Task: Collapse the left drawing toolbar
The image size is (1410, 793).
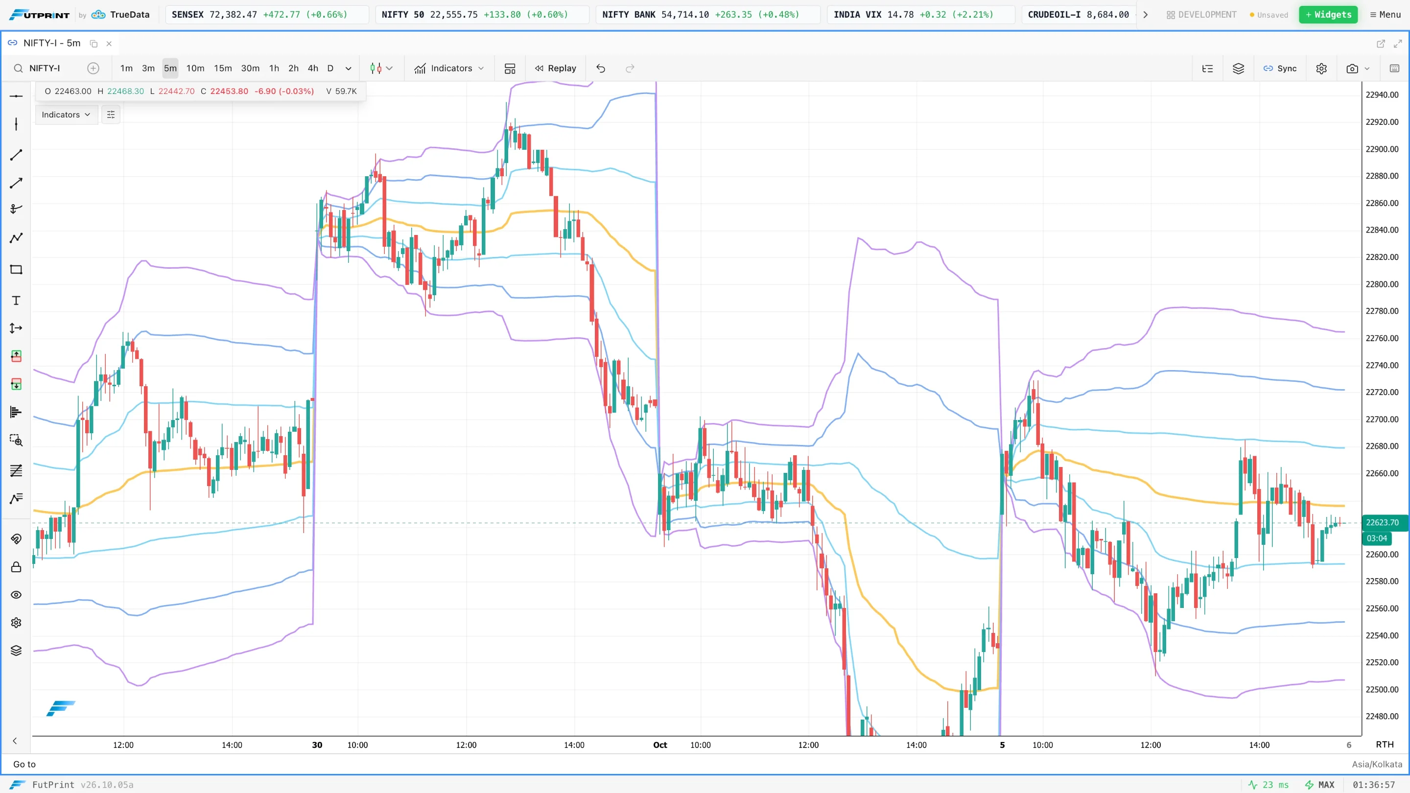Action: click(15, 741)
